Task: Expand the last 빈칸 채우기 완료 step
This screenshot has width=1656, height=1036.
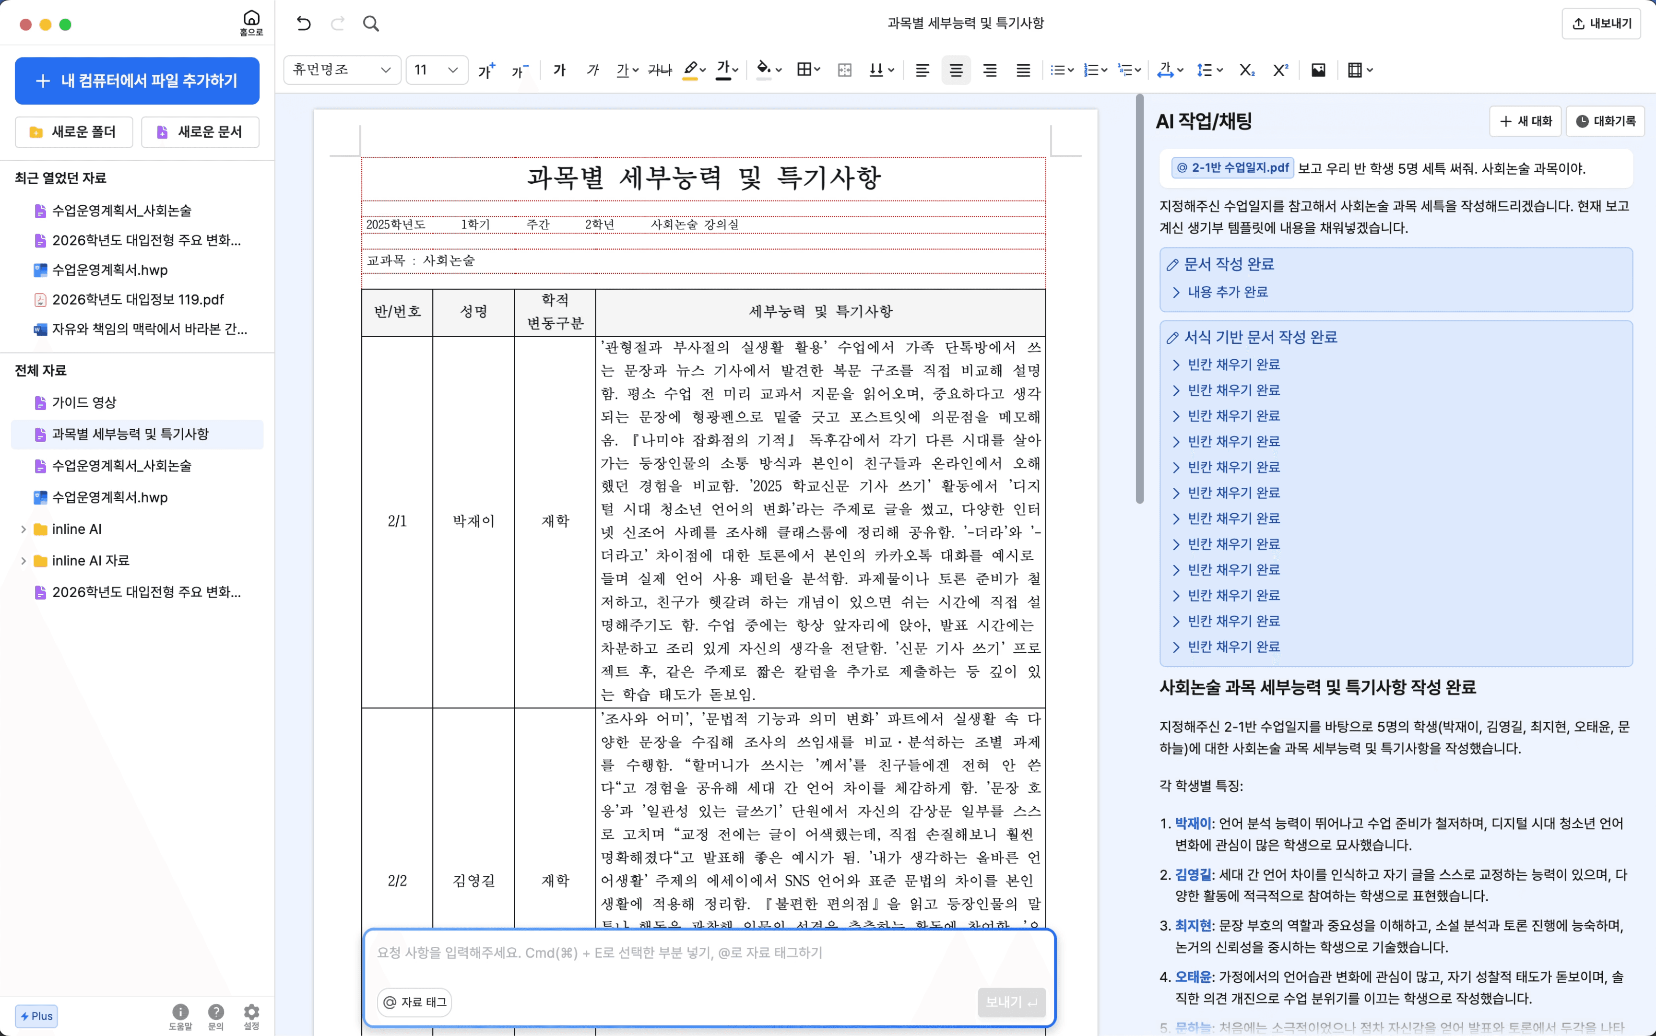Action: pyautogui.click(x=1226, y=647)
